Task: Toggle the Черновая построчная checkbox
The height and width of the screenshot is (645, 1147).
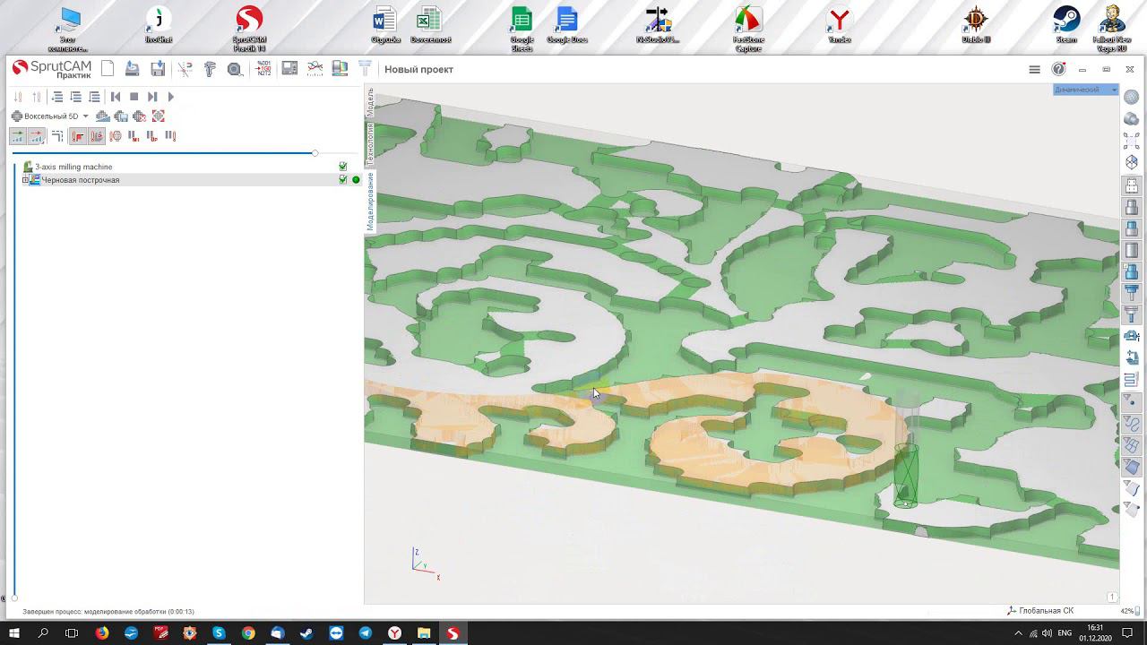Action: (x=343, y=180)
